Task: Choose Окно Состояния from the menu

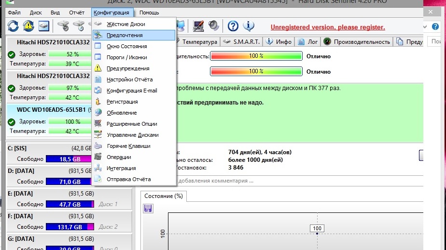Action: (x=134, y=46)
